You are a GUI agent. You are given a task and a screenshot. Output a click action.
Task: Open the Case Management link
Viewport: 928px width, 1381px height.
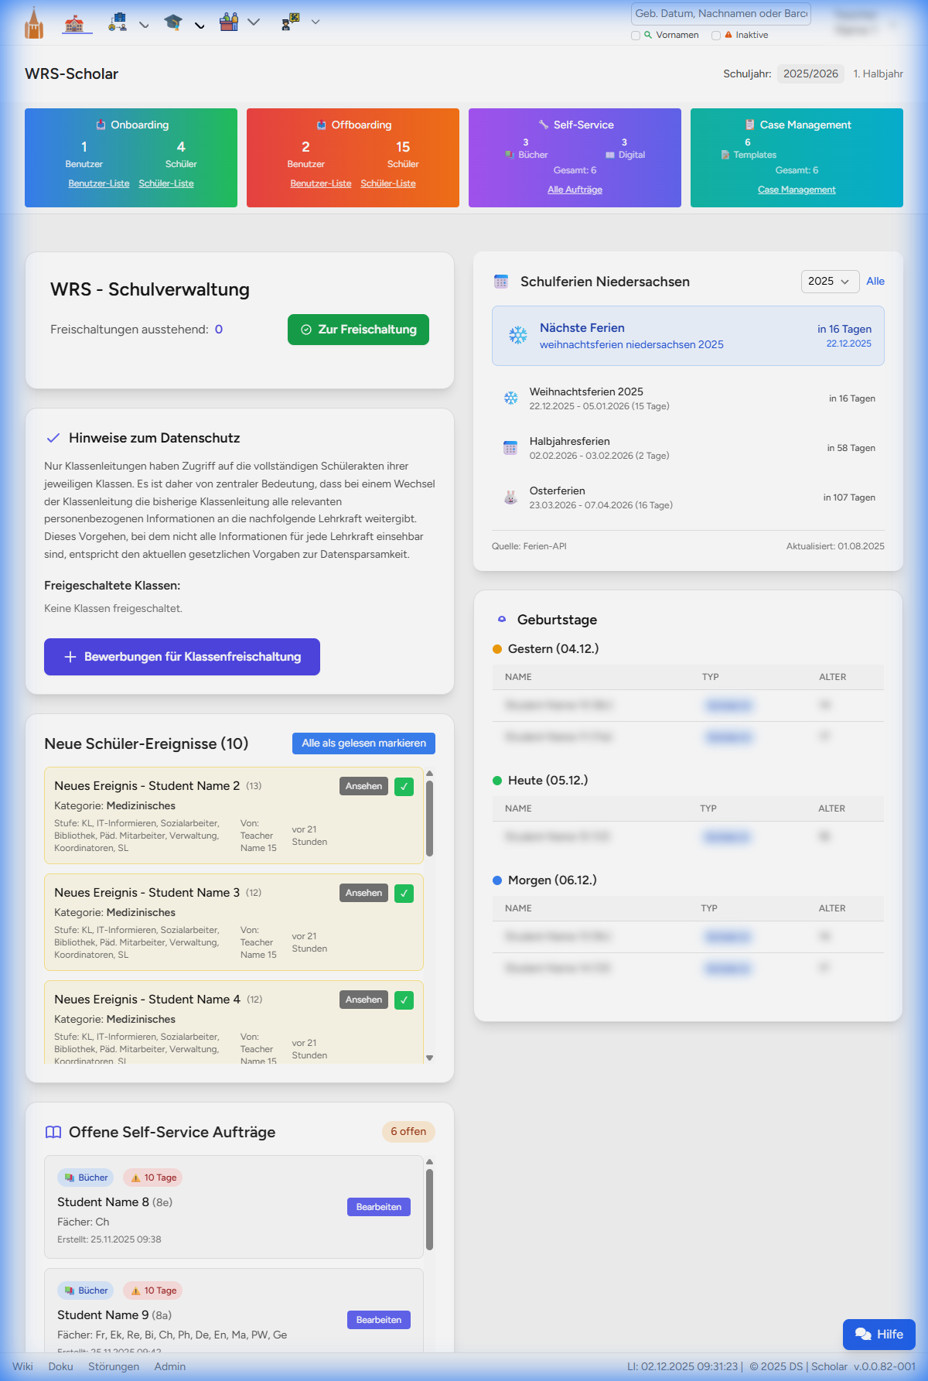pos(797,190)
